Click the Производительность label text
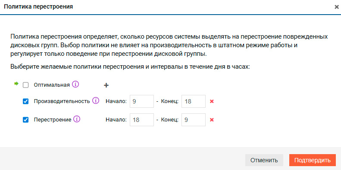This screenshot has height=170, width=341. tap(62, 101)
